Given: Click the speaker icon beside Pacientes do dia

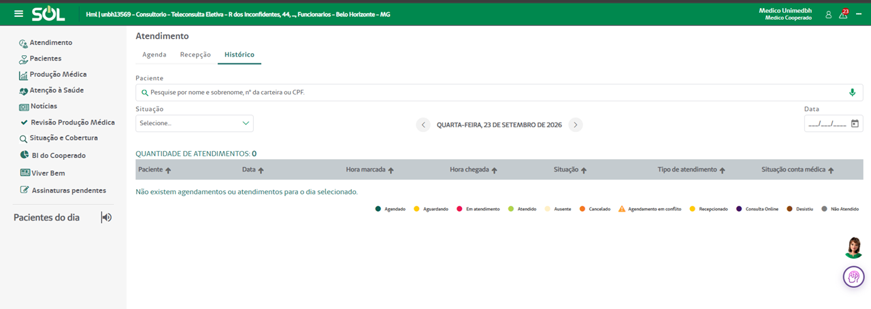Looking at the screenshot, I should pyautogui.click(x=106, y=217).
